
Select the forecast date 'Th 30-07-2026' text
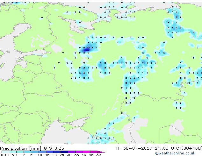click(x=134, y=148)
